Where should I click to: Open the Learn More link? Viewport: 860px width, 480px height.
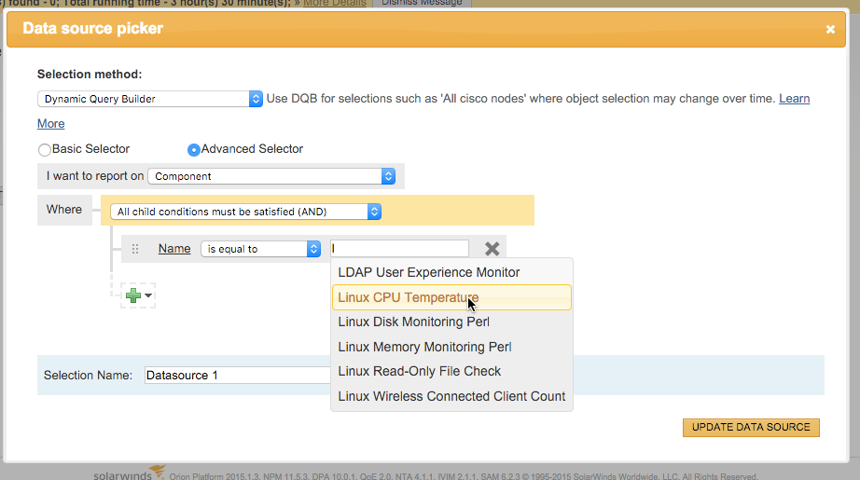[x=794, y=99]
